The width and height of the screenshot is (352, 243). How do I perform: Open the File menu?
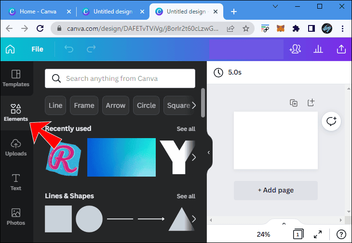click(37, 49)
